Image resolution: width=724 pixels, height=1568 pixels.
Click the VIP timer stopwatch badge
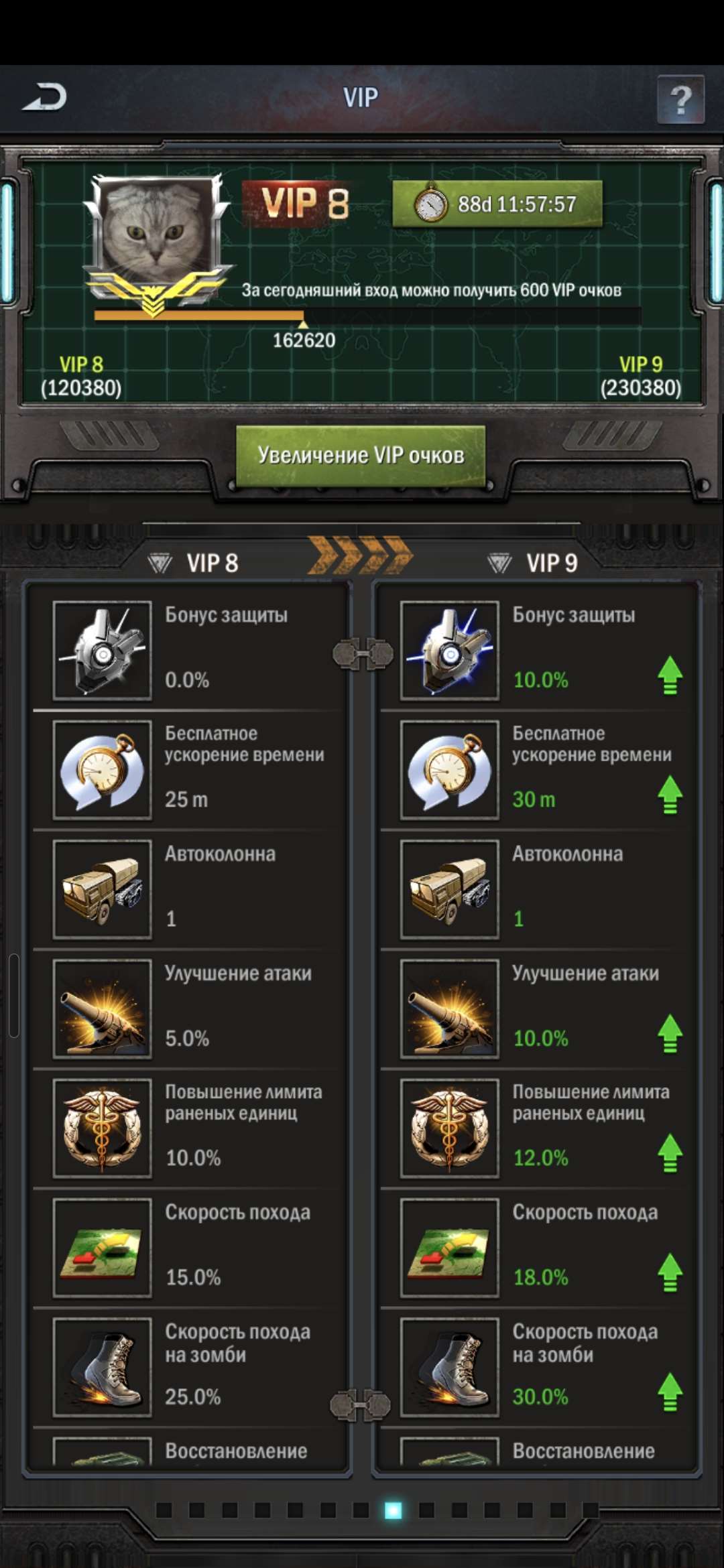tap(497, 204)
